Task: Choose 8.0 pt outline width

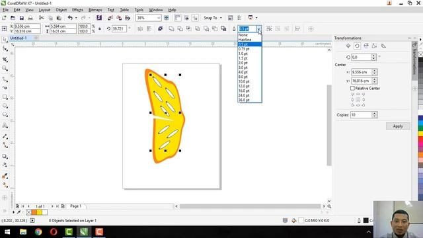Action: [x=250, y=77]
